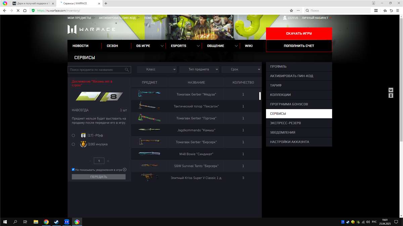Screen dimensions: 403x226
Task: Expand the ОБ ИГРЕ menu chevron
Action: (x=162, y=46)
